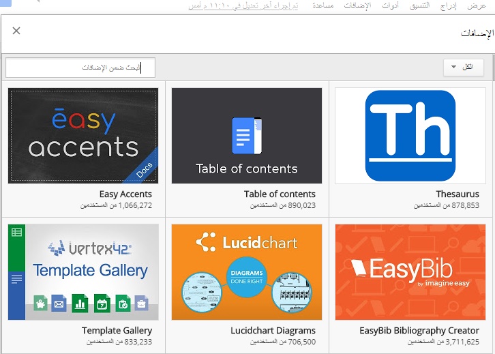Click the Lucidchart logo icon
Image resolution: width=495 pixels, height=354 pixels.
pyautogui.click(x=206, y=242)
